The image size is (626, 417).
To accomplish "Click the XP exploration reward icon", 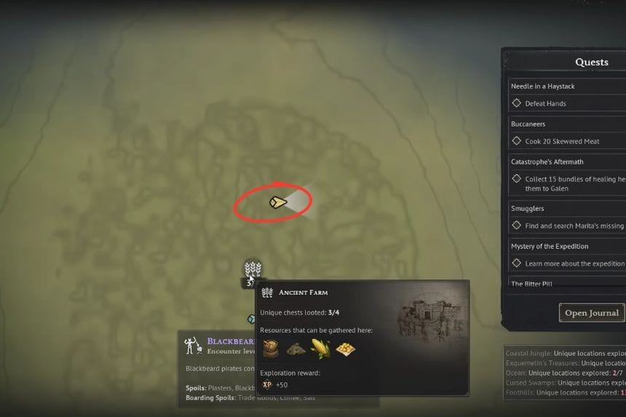I will coord(267,385).
